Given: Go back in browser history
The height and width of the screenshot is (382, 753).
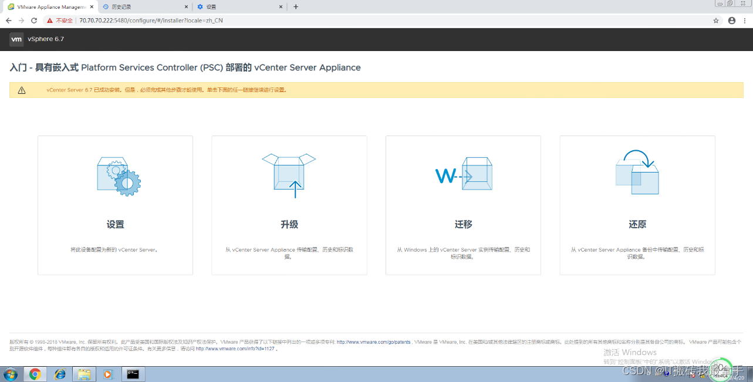Looking at the screenshot, I should click(8, 21).
